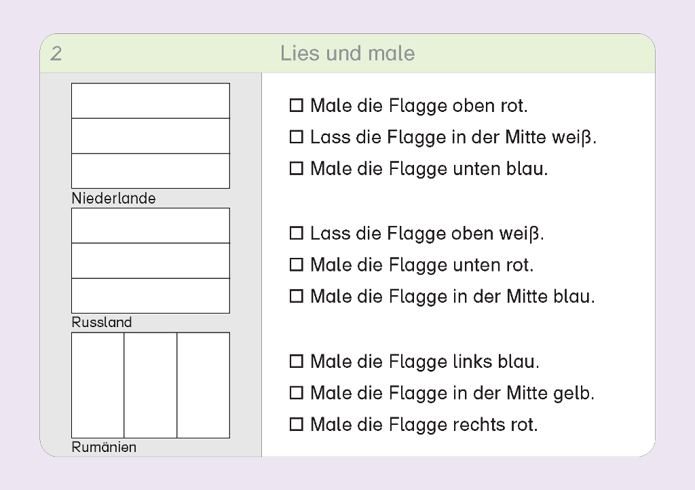The width and height of the screenshot is (695, 490).
Task: Tick 'Lass die Flagge oben weiß' checkbox
Action: (296, 233)
